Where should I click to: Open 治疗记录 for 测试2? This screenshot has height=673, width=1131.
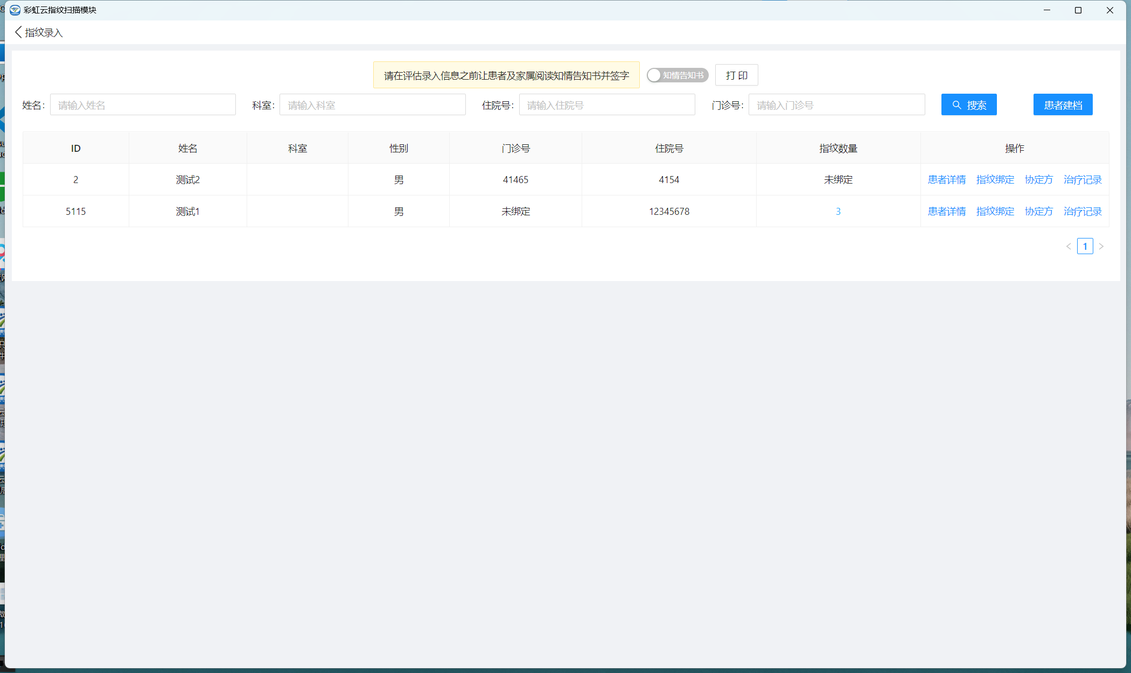1083,180
